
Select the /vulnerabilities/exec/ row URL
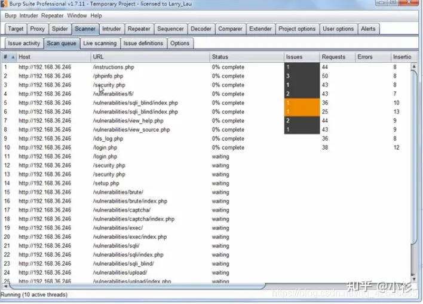click(x=118, y=228)
